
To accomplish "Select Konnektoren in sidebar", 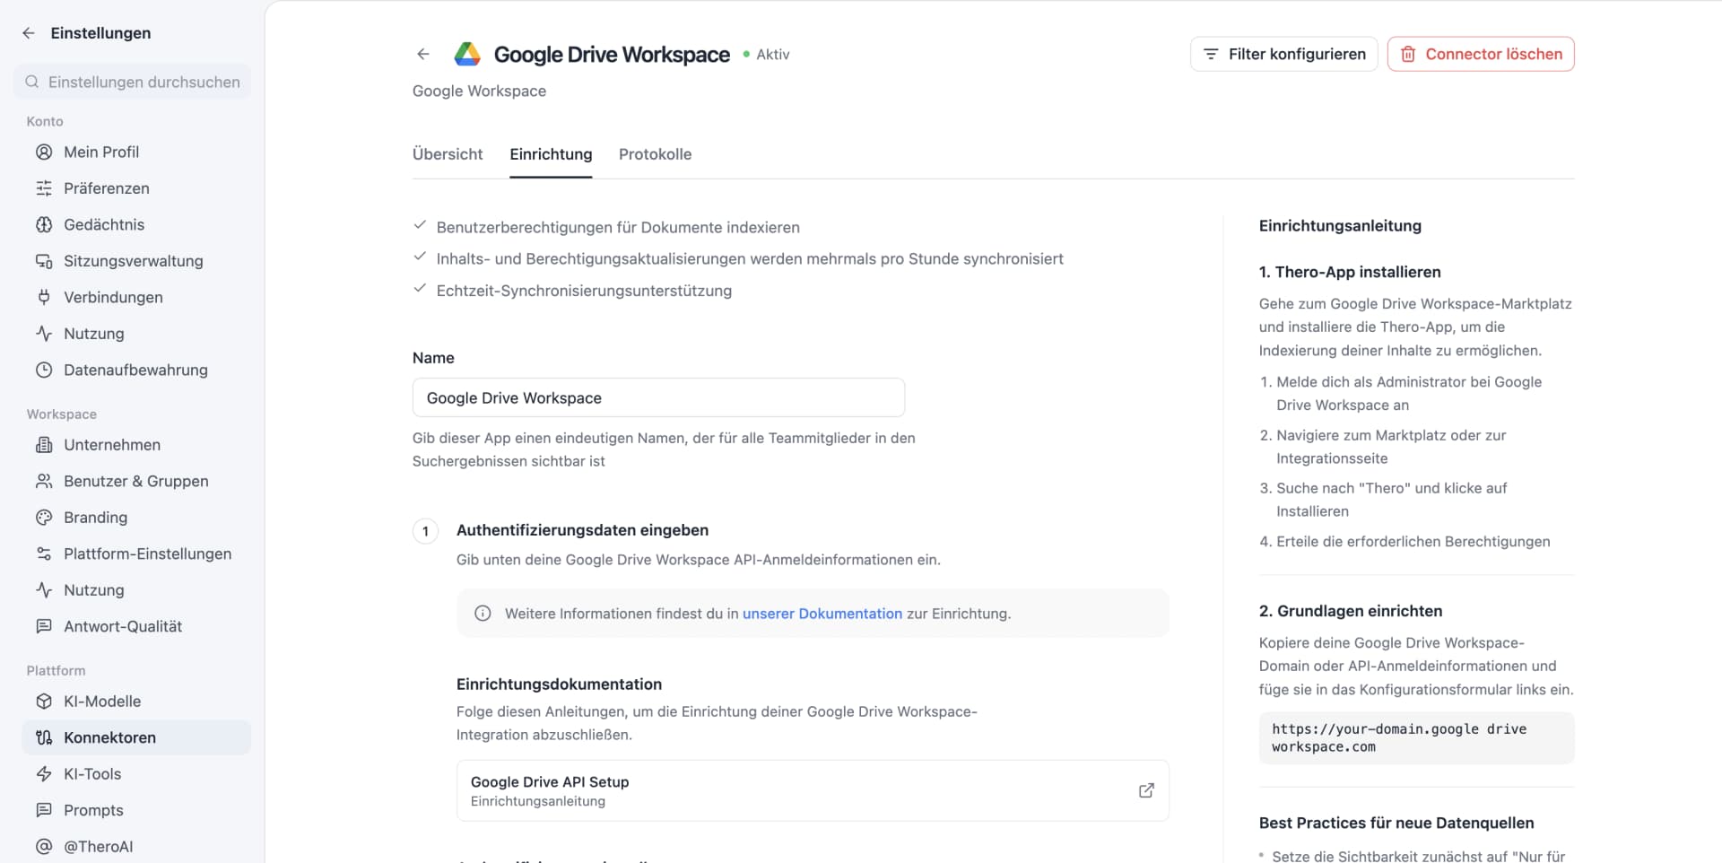I will [x=136, y=737].
